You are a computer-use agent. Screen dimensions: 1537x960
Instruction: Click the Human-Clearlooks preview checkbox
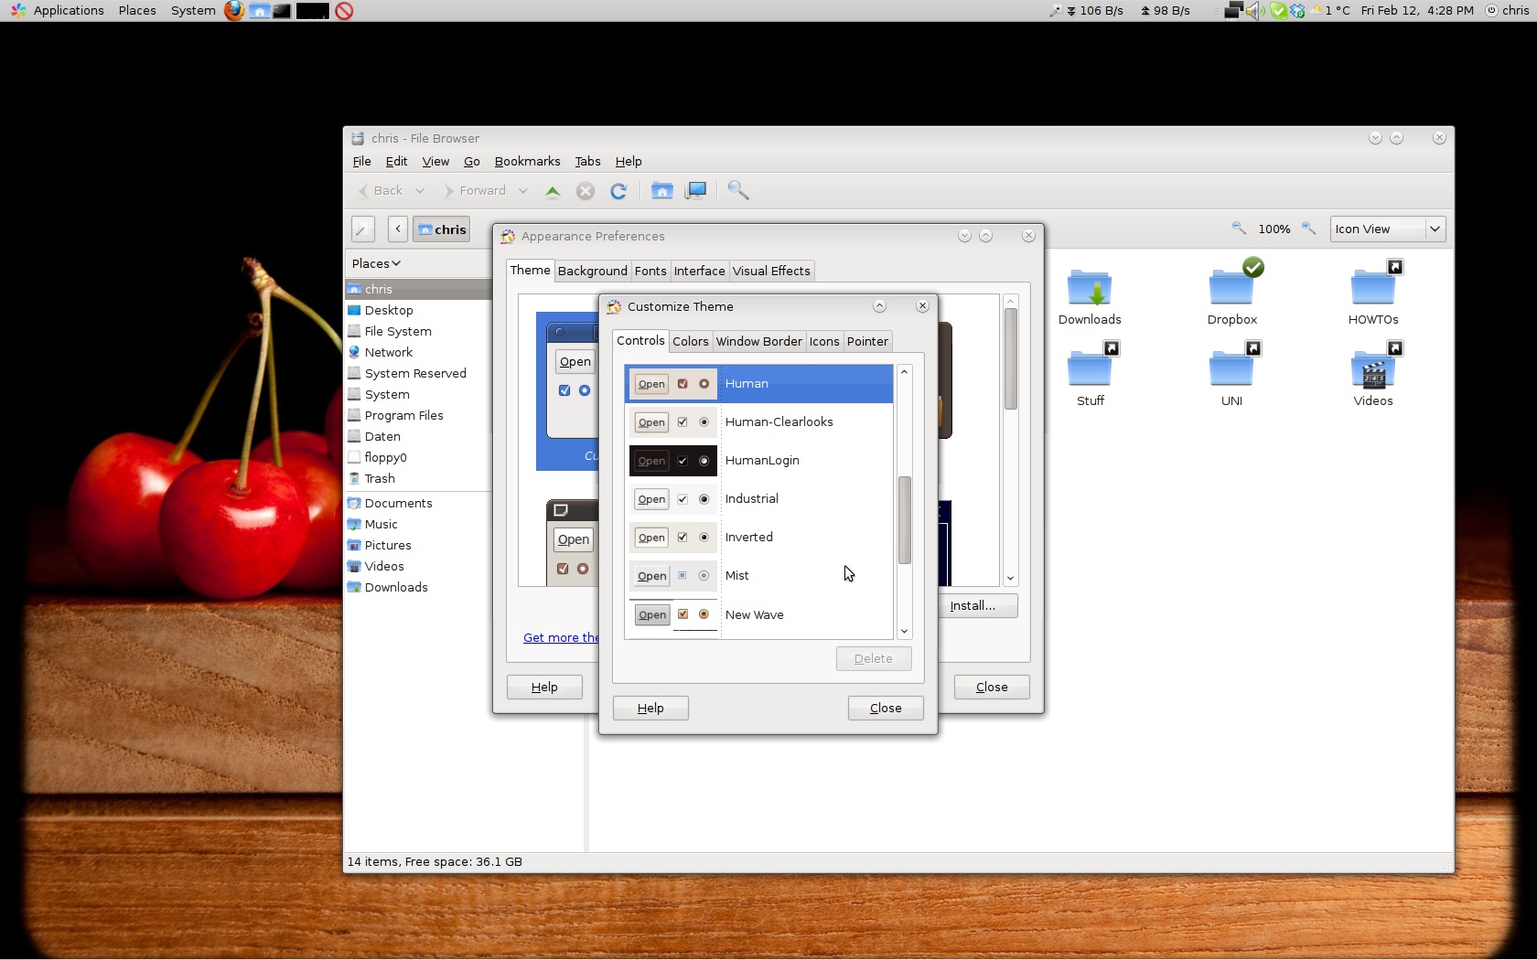(x=683, y=422)
